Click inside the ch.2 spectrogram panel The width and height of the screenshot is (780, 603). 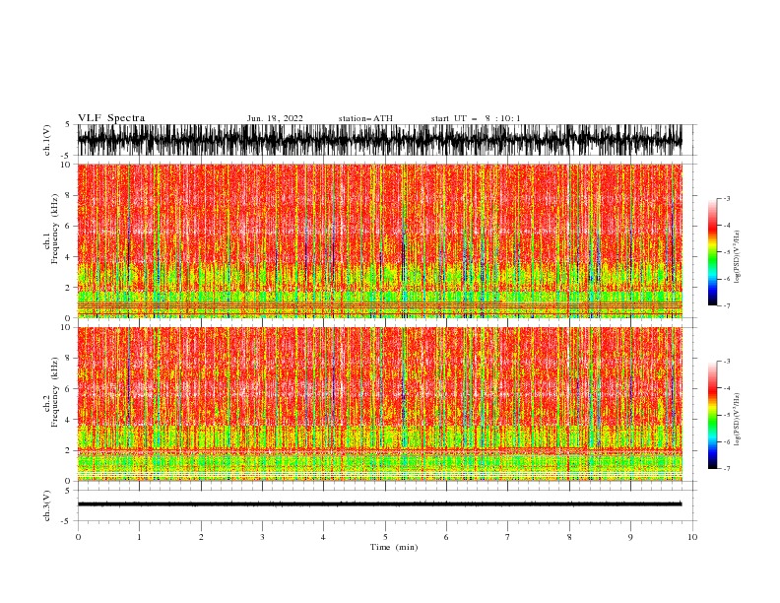coord(379,404)
